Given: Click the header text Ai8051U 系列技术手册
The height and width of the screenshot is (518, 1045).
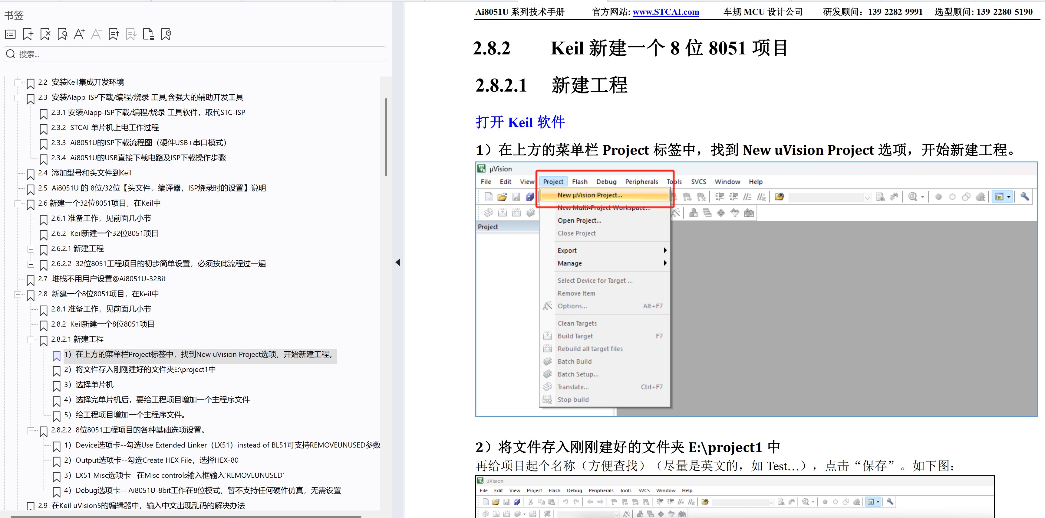Looking at the screenshot, I should 520,12.
